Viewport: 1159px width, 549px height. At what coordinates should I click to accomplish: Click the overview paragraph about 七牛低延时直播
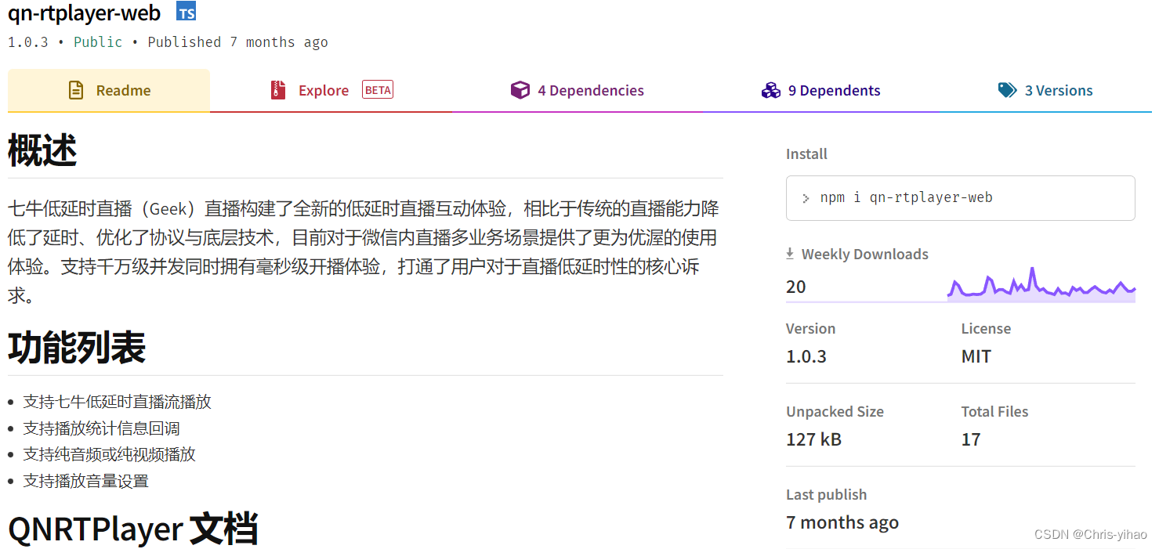pyautogui.click(x=364, y=252)
